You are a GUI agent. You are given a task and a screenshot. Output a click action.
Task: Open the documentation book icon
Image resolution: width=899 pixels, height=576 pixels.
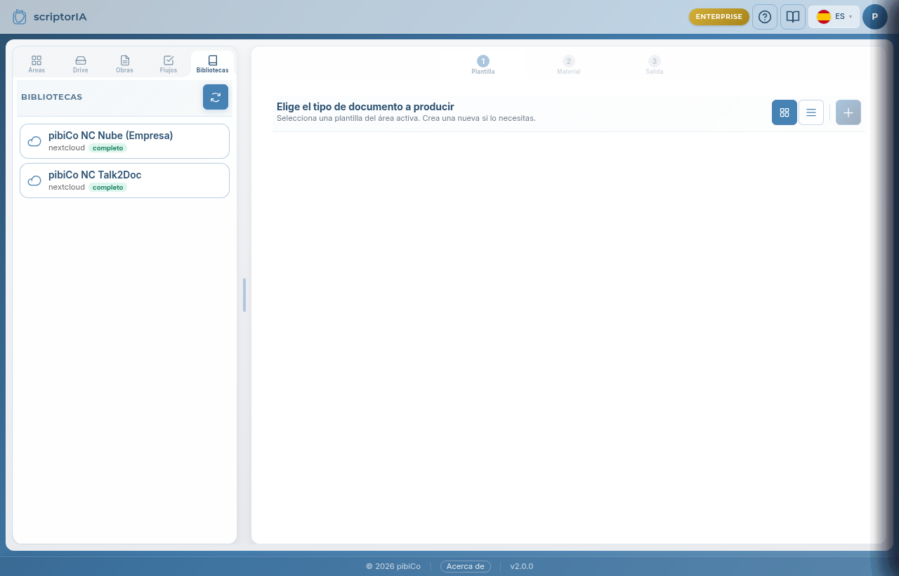pyautogui.click(x=793, y=17)
